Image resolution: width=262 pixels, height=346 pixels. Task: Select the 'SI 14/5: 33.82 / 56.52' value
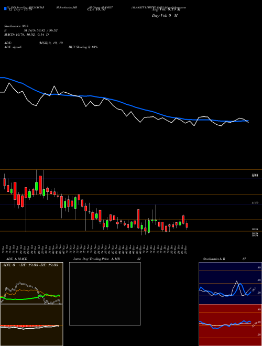pyautogui.click(x=41, y=30)
